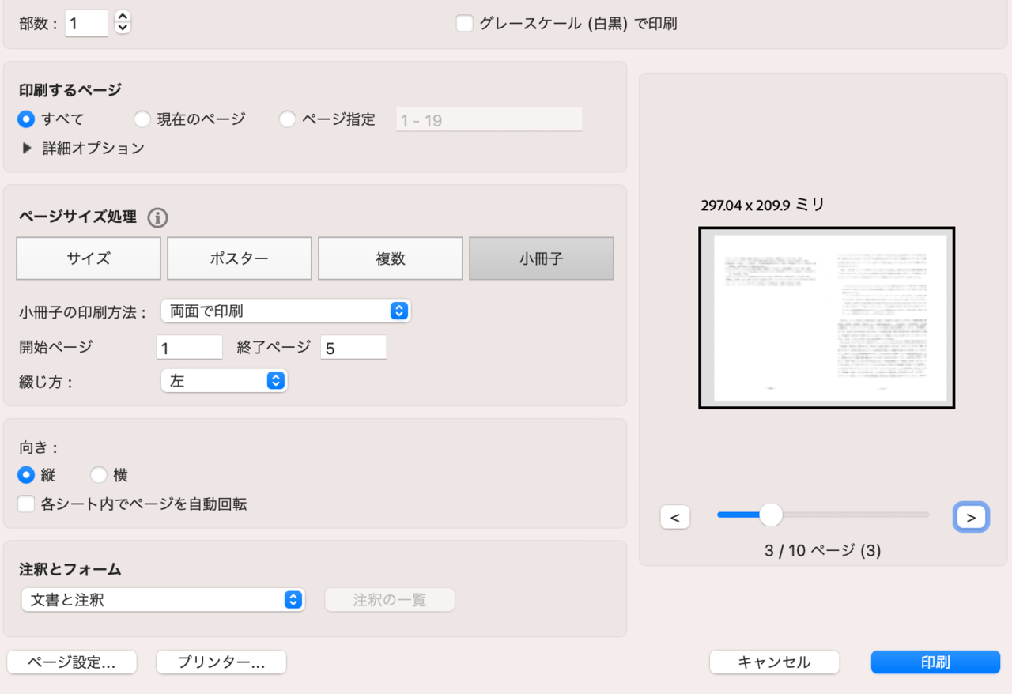This screenshot has width=1012, height=694.
Task: Choose the ポスター page sizing option
Action: click(x=240, y=258)
